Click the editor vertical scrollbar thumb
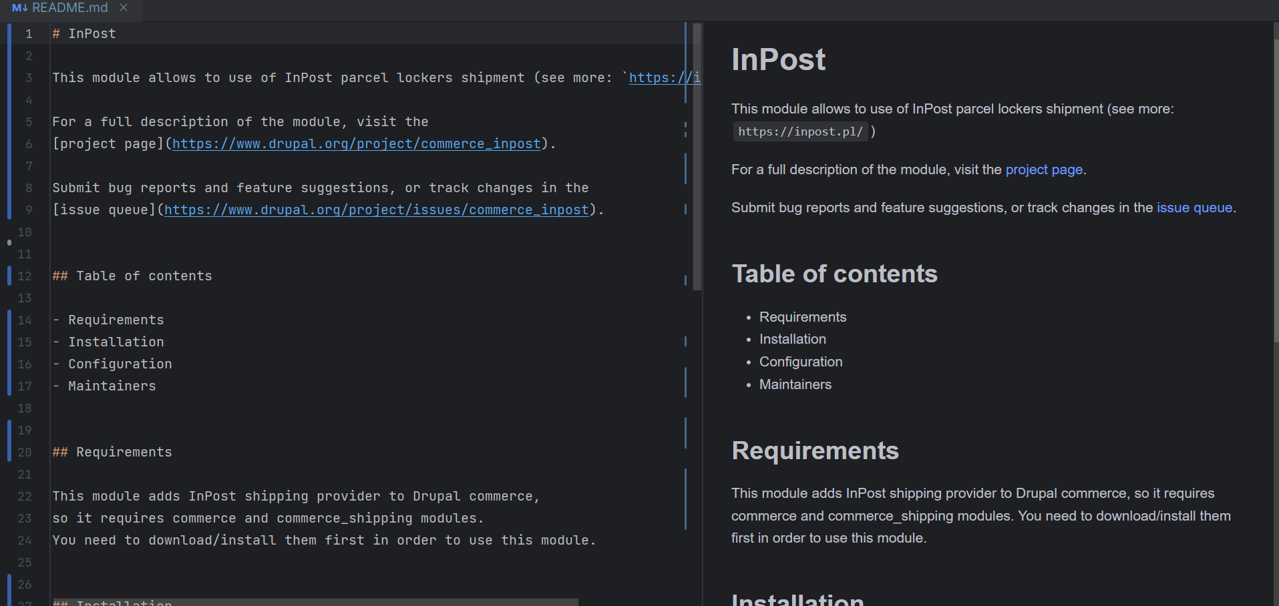 coord(697,157)
